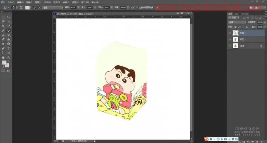267x143 pixels.
Task: Enable airbrush mode in options bar
Action: coord(133,8)
